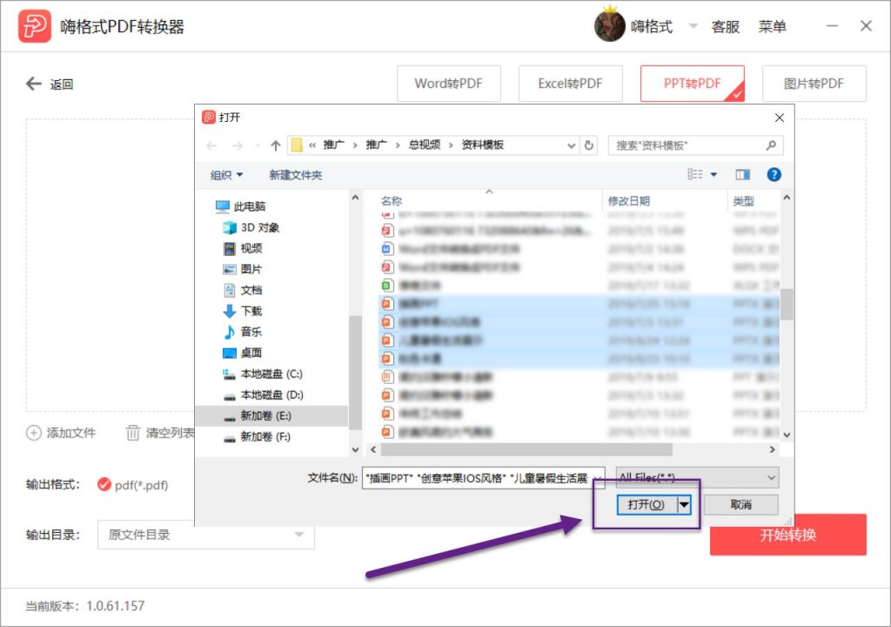
Task: Change view layout icon
Action: [x=695, y=174]
